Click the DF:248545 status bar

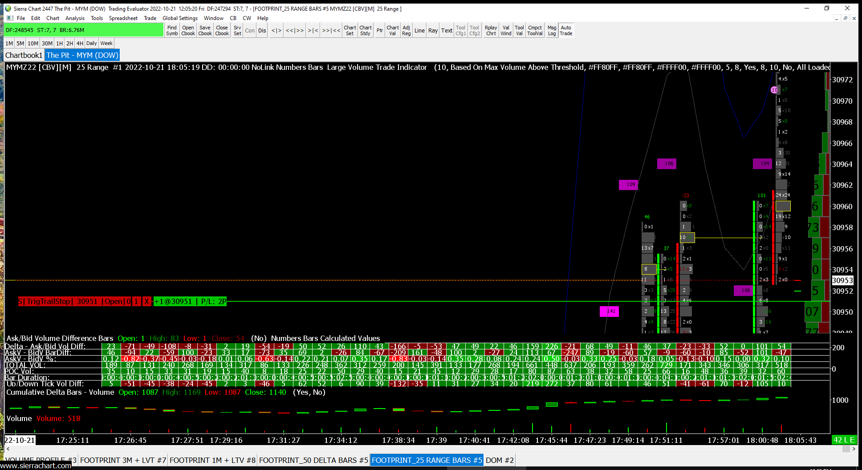pyautogui.click(x=84, y=30)
